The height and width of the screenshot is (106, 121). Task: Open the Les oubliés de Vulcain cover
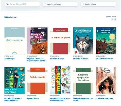click(x=106, y=41)
